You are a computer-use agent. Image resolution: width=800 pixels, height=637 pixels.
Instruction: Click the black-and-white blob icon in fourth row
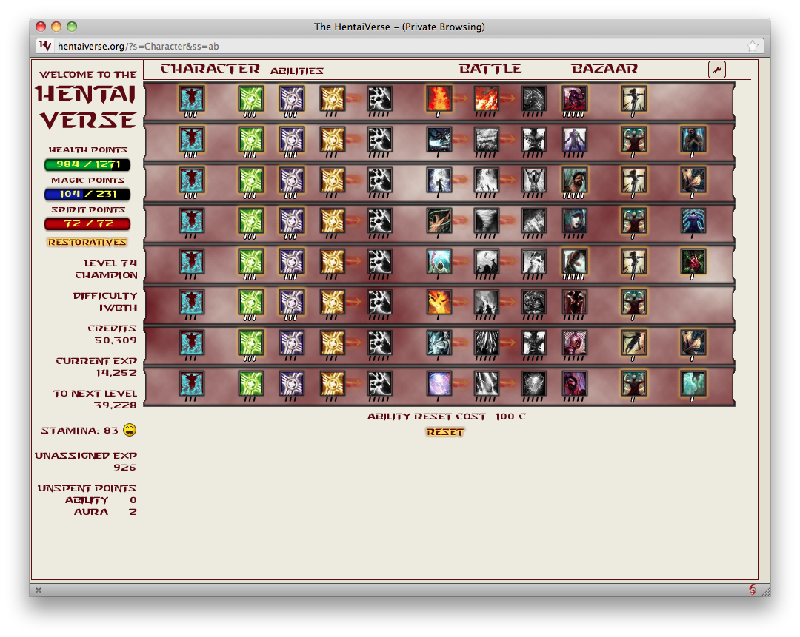point(379,220)
